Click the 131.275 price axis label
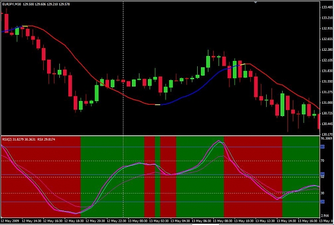This screenshot has height=225, width=334. click(x=327, y=92)
